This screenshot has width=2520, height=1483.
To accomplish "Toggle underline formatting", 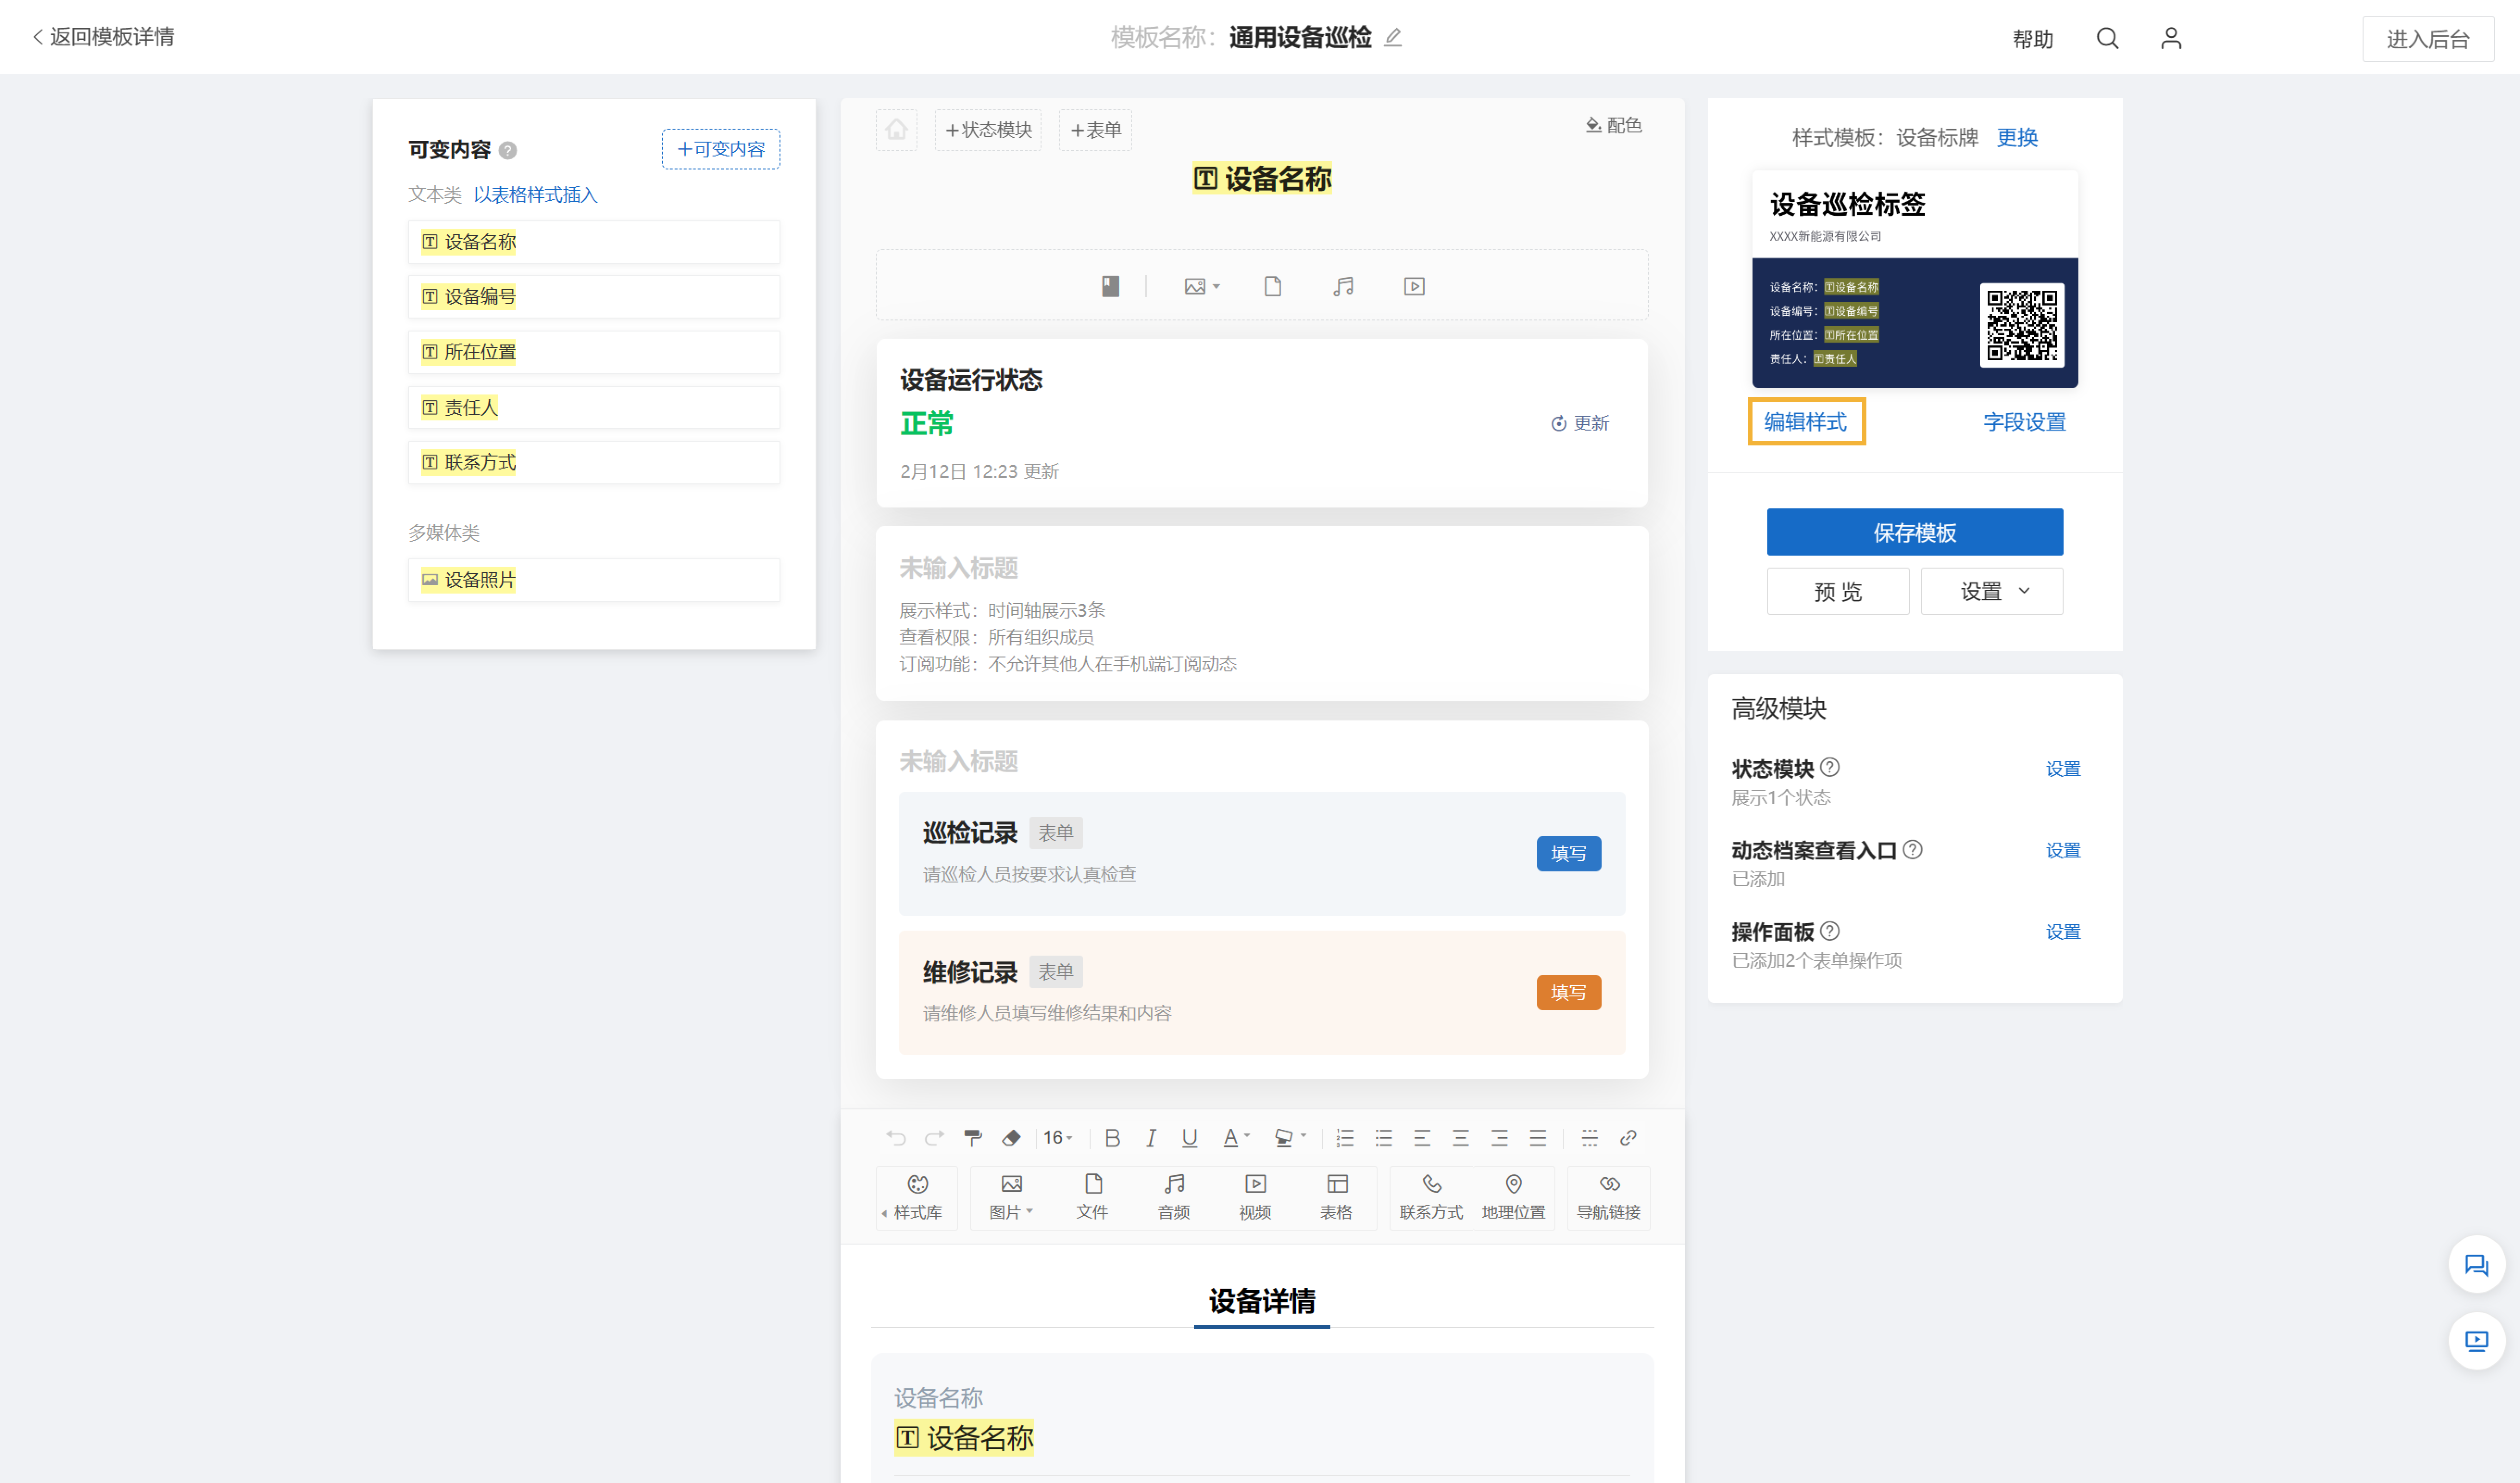I will pos(1189,1138).
